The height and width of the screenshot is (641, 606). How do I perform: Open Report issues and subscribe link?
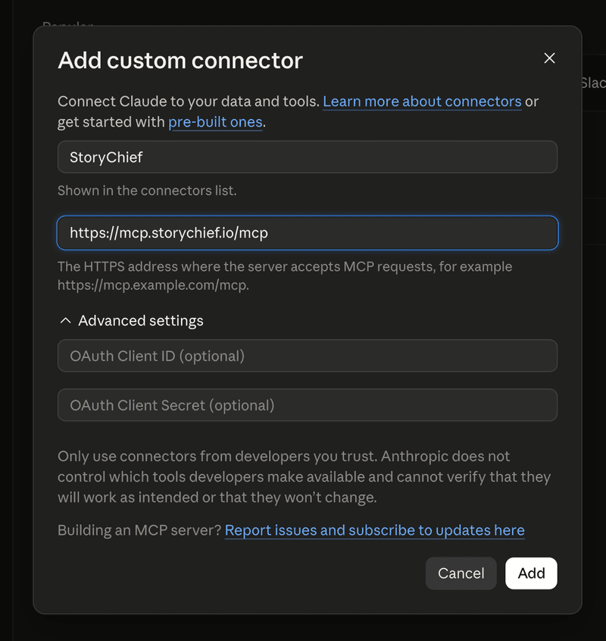pyautogui.click(x=374, y=530)
